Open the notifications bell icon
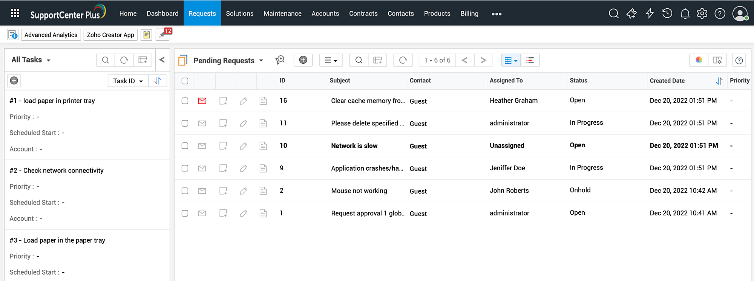Image resolution: width=754 pixels, height=281 pixels. coord(685,14)
